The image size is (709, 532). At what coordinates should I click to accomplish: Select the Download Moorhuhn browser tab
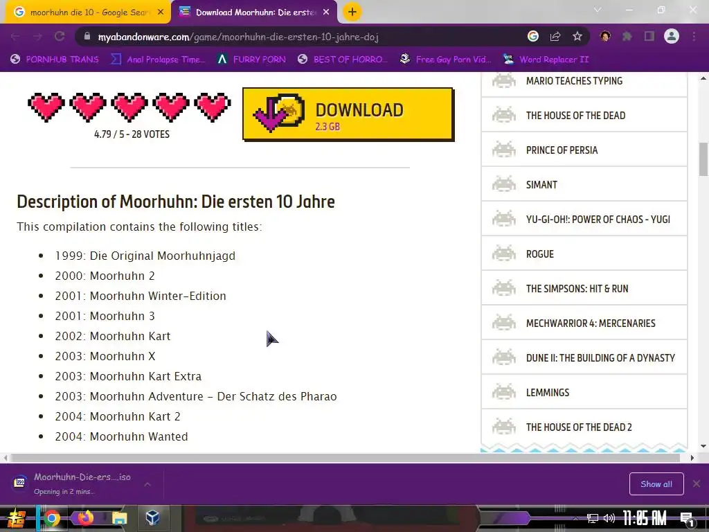(253, 12)
